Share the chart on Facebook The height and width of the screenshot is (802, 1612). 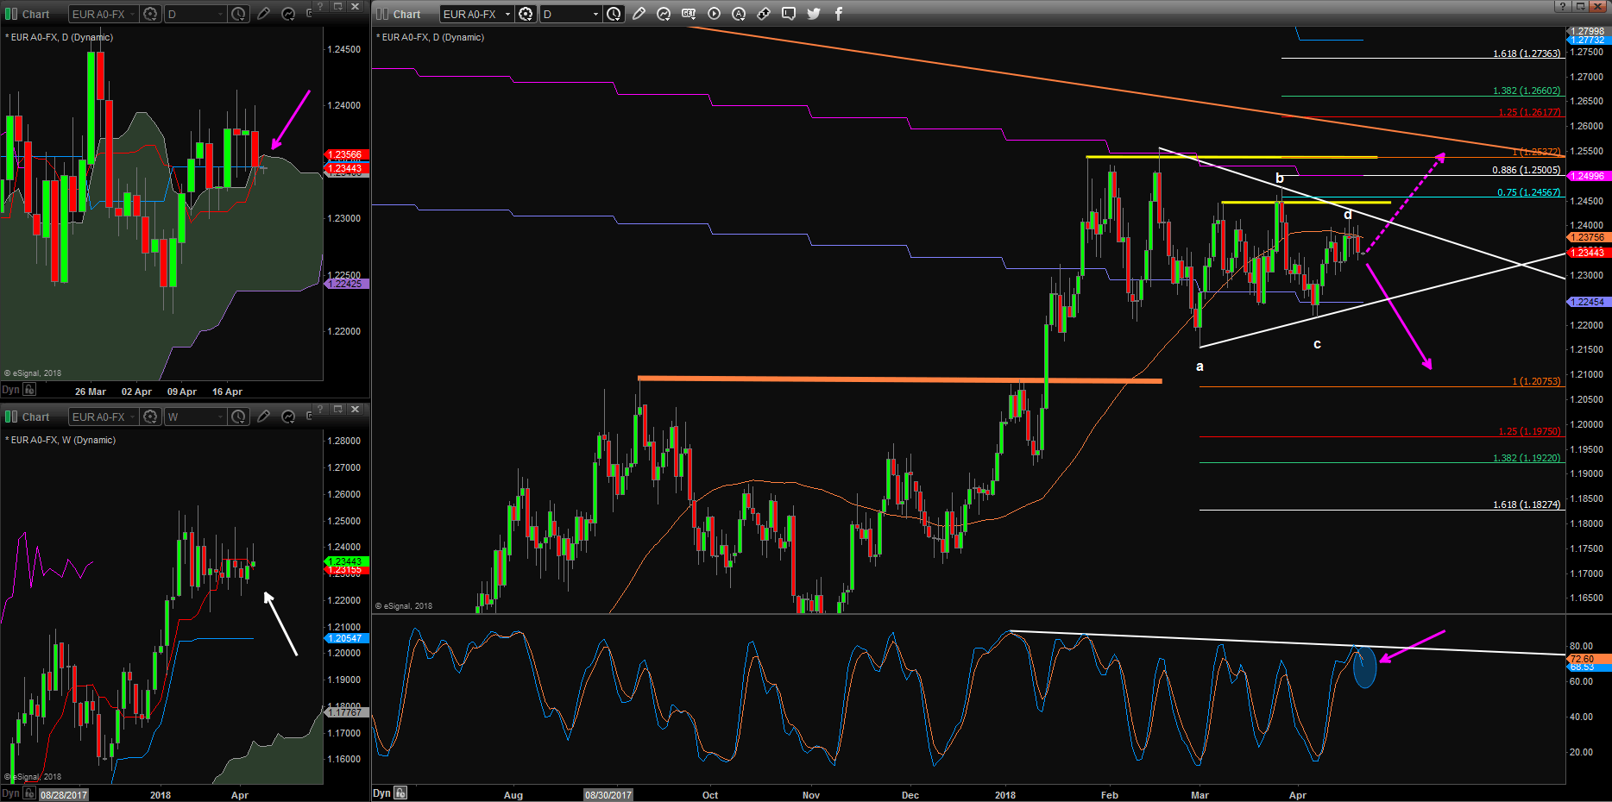click(x=839, y=14)
